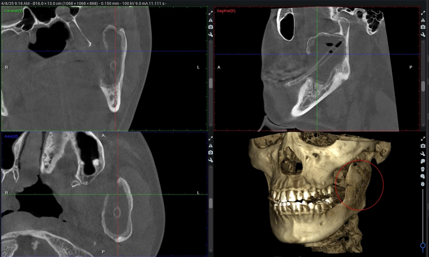Image resolution: width=429 pixels, height=257 pixels.
Task: Maximize the Coronal view pane
Action: pyautogui.click(x=211, y=13)
